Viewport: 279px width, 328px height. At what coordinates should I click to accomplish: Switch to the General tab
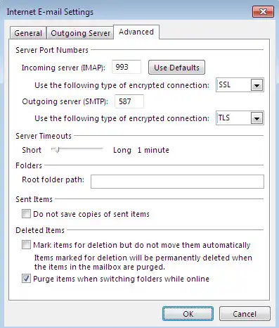point(28,33)
